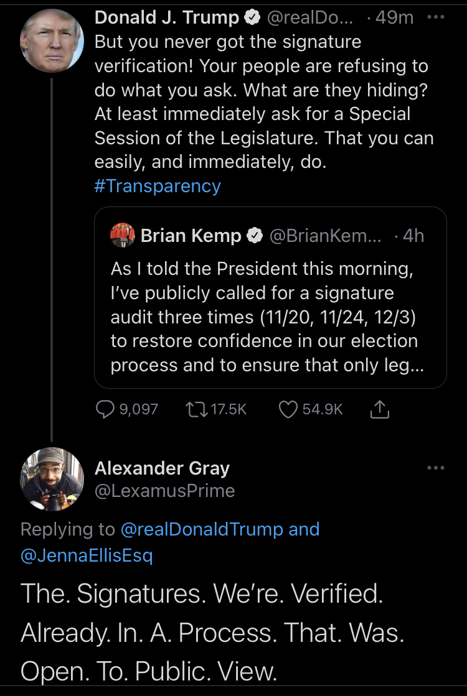The height and width of the screenshot is (696, 467).
Task: Tap the share icon on Trump's tweet
Action: pos(379,409)
